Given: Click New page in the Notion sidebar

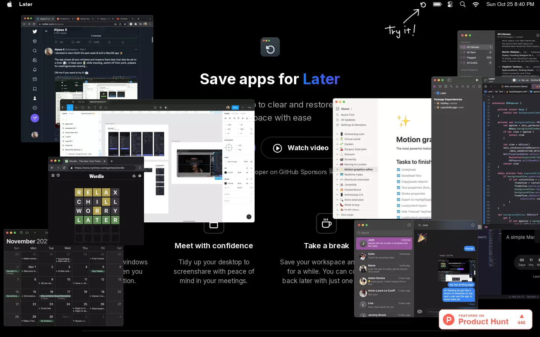Looking at the screenshot, I should pyautogui.click(x=345, y=215).
